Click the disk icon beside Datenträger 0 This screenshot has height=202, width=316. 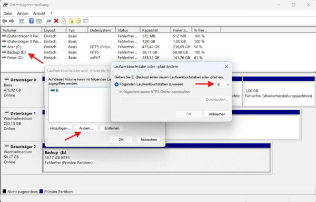[7, 80]
